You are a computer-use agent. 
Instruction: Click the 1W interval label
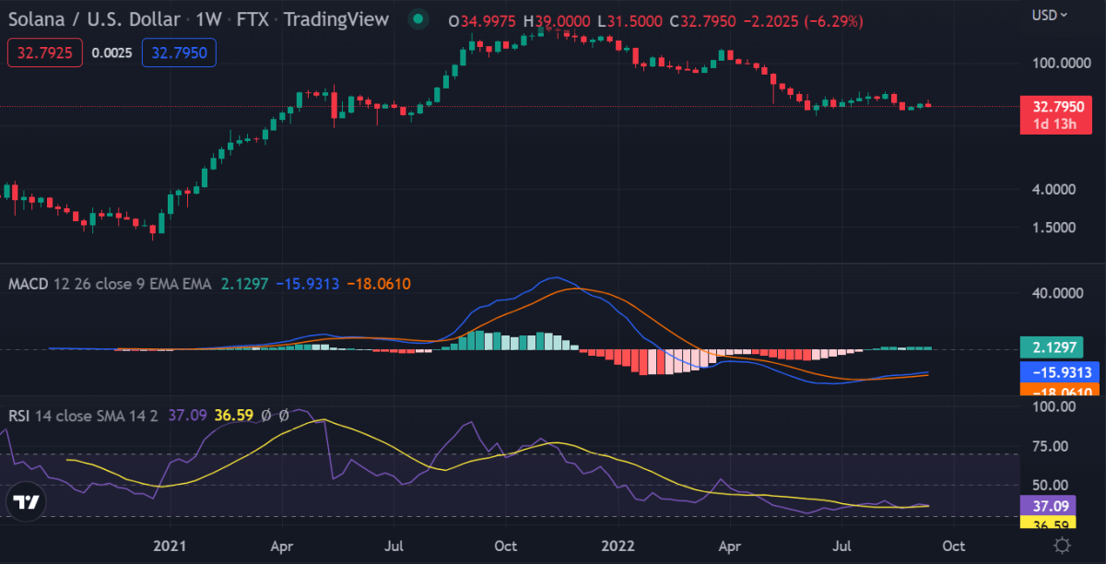pos(208,18)
